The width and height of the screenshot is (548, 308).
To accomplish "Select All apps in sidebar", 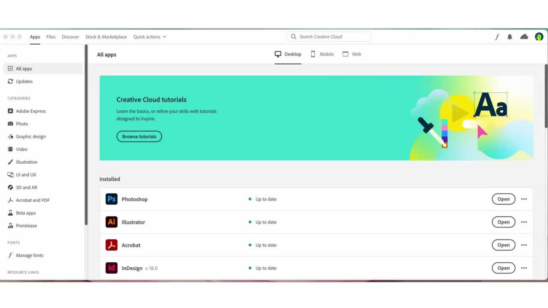I will pyautogui.click(x=43, y=68).
